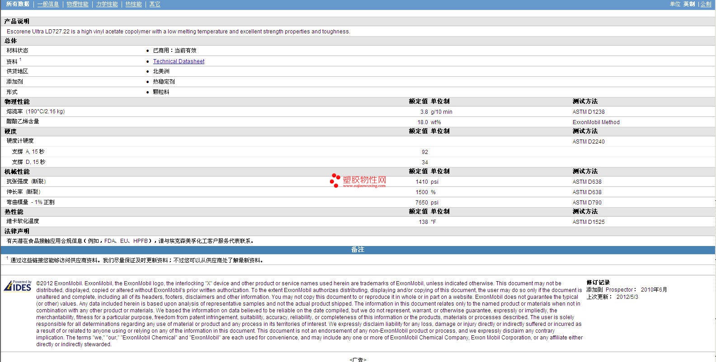This screenshot has height=362, width=716.
Task: Click ASTM D638 in the 抗张强度 row
Action: tap(587, 182)
